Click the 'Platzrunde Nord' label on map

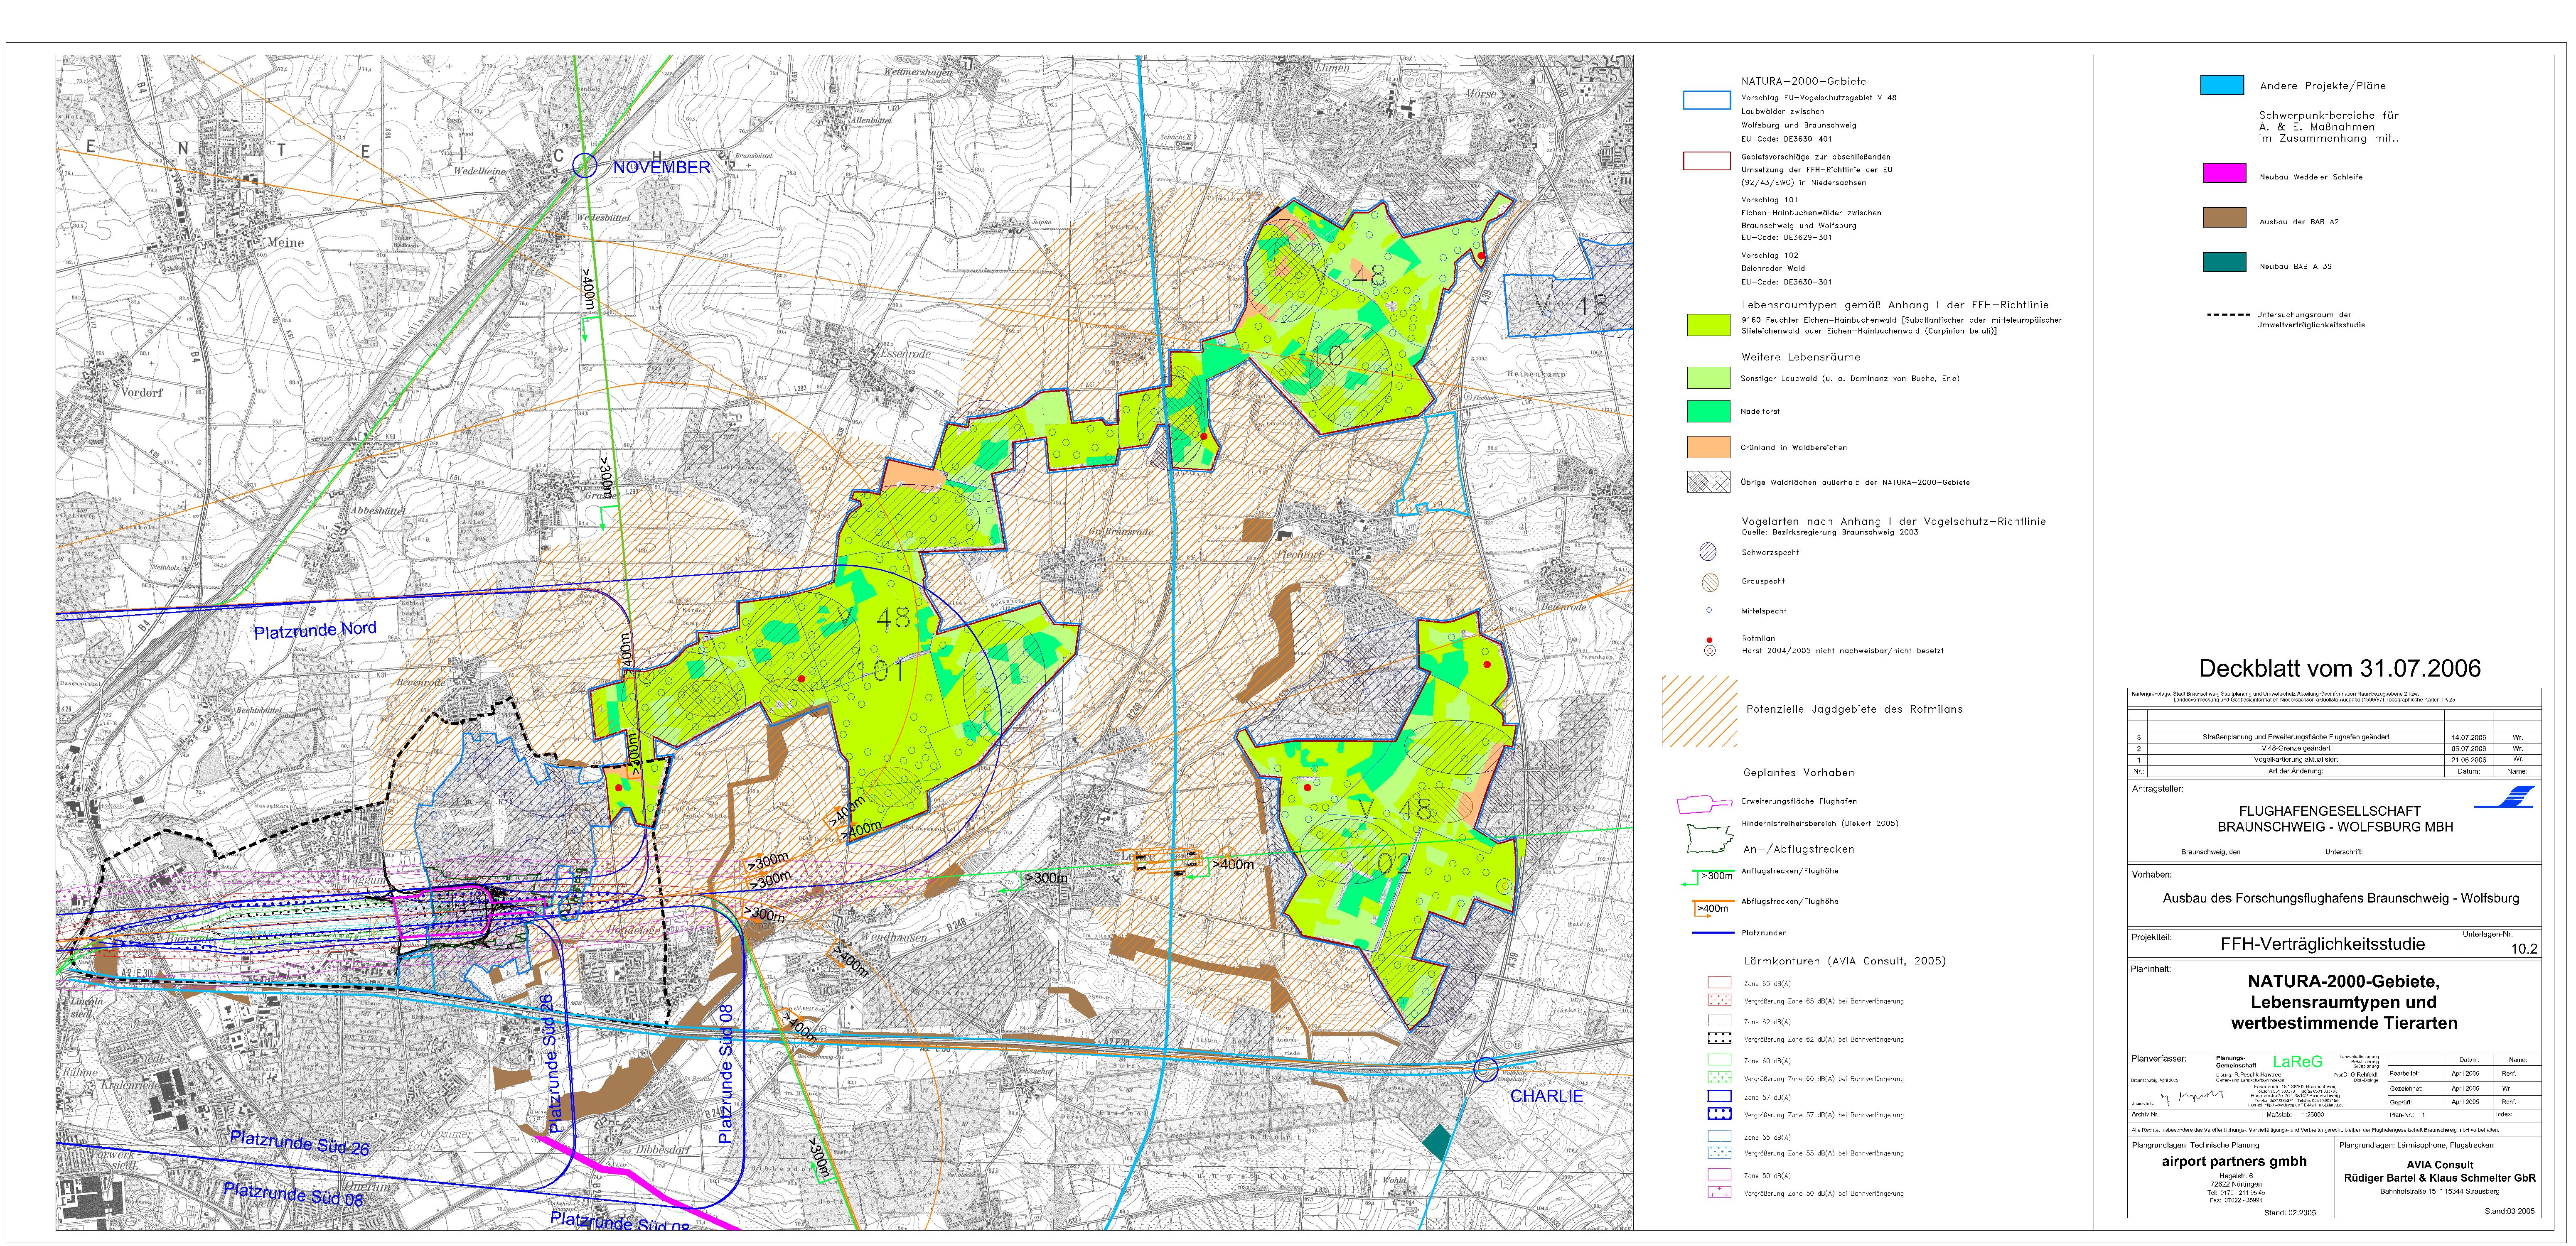pyautogui.click(x=315, y=630)
